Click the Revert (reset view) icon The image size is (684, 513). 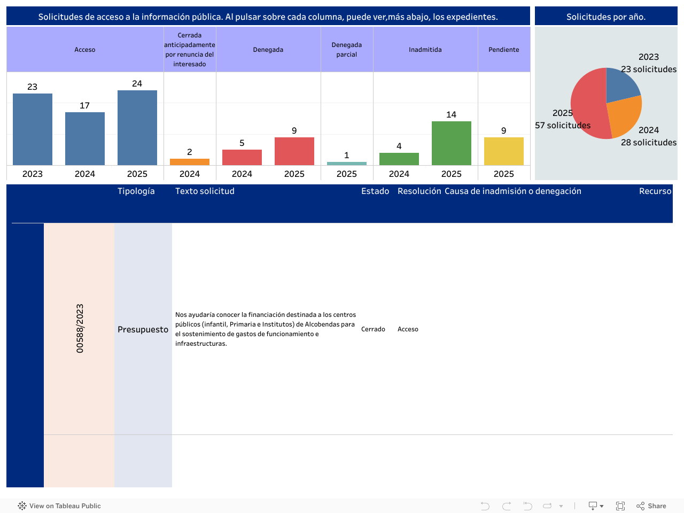(527, 506)
